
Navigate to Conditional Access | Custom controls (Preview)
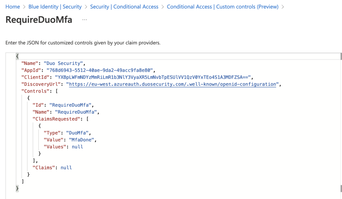222,7
